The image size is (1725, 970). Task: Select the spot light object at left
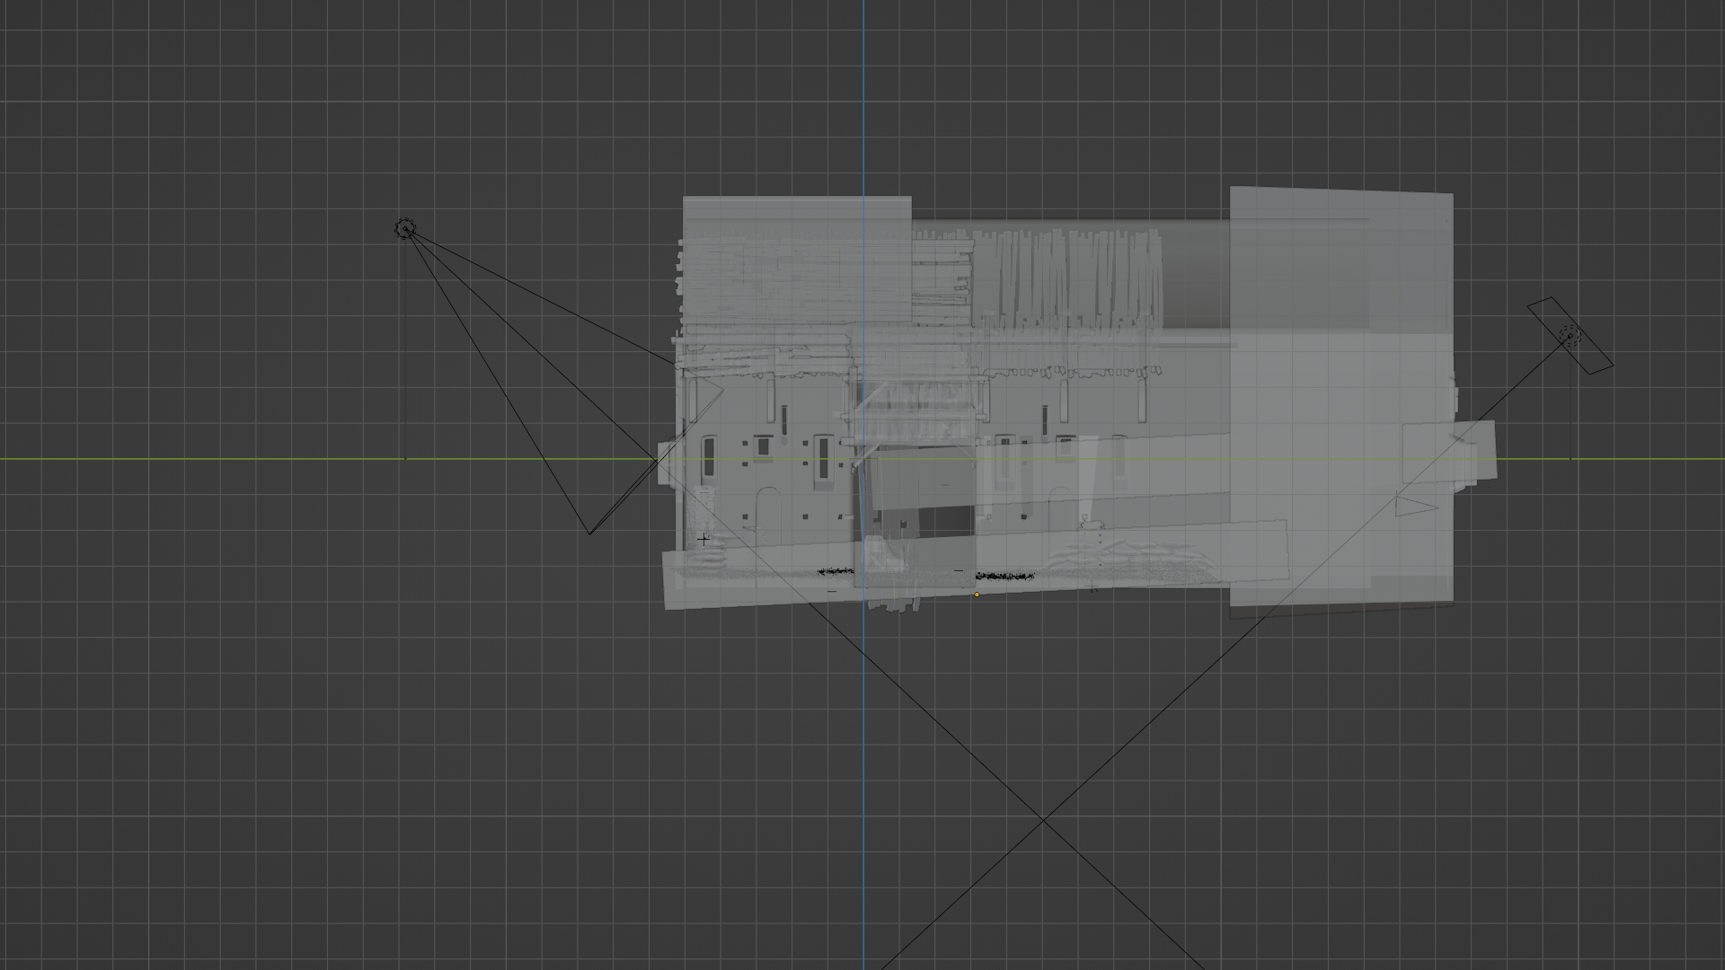click(x=405, y=229)
